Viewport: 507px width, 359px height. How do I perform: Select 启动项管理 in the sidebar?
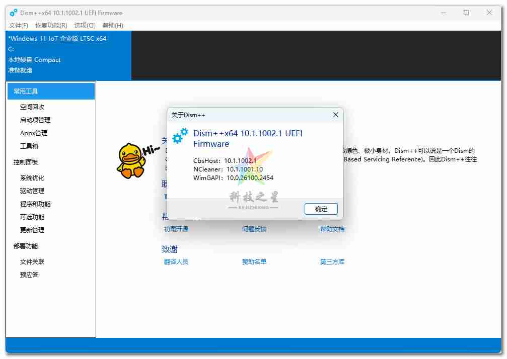(36, 120)
